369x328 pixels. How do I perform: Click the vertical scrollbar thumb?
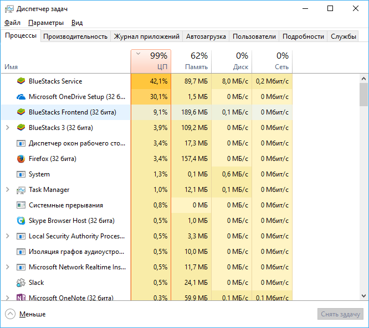363,95
